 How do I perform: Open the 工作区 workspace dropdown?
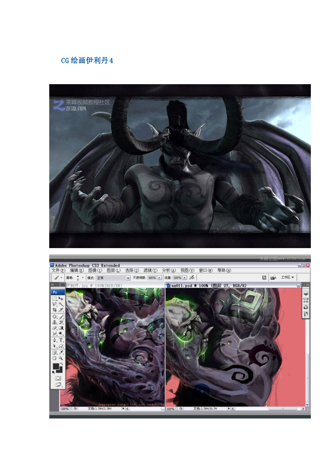pyautogui.click(x=288, y=277)
